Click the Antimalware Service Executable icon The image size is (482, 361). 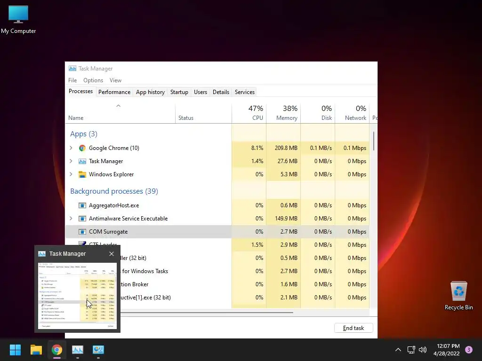click(x=82, y=219)
